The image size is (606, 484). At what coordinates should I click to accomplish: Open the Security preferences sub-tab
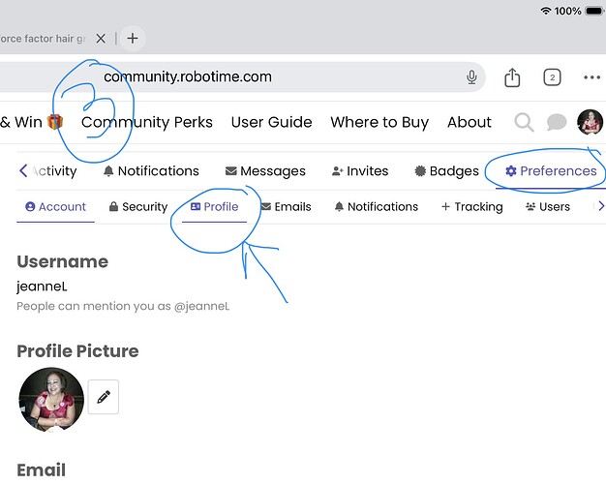tap(138, 207)
